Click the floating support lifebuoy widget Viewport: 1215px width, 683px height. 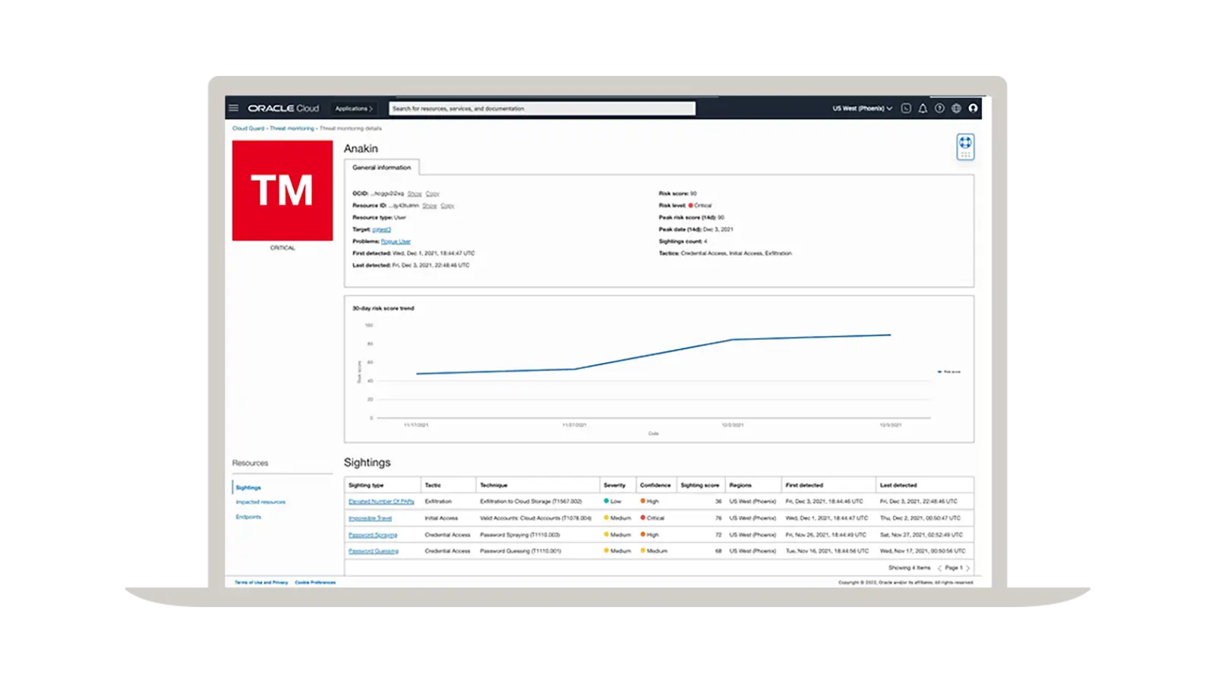[x=965, y=146]
